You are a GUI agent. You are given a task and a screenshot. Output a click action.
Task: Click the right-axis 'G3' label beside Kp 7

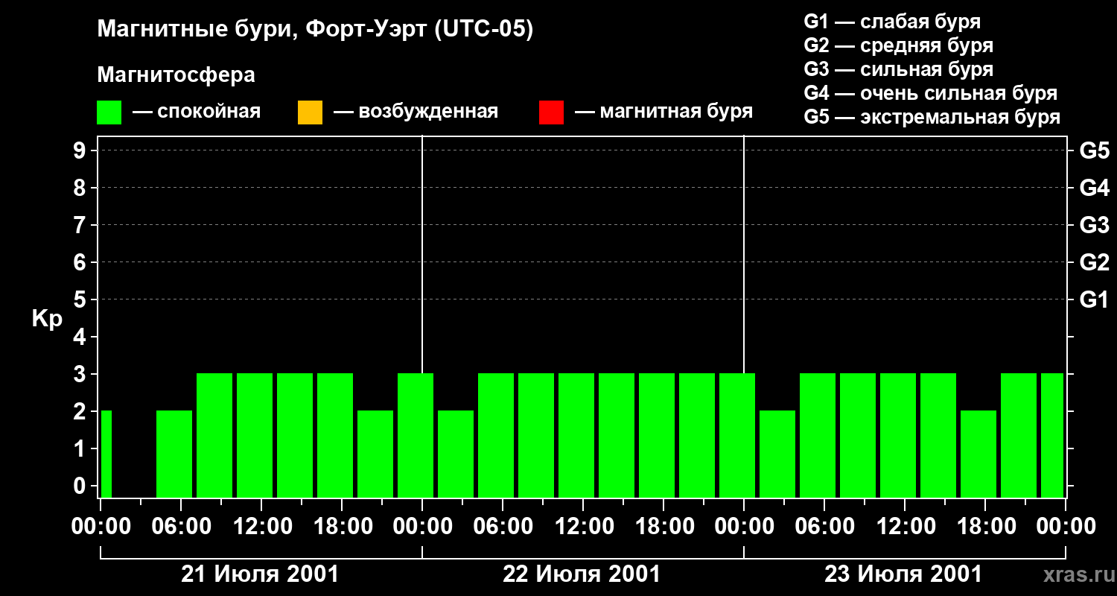(1095, 225)
